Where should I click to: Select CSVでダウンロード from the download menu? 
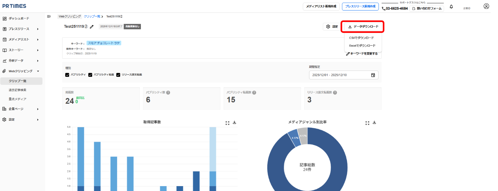tap(362, 38)
